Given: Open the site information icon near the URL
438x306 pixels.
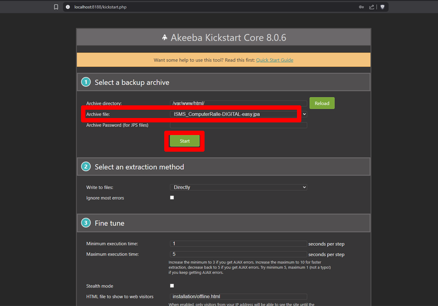Looking at the screenshot, I should (67, 7).
